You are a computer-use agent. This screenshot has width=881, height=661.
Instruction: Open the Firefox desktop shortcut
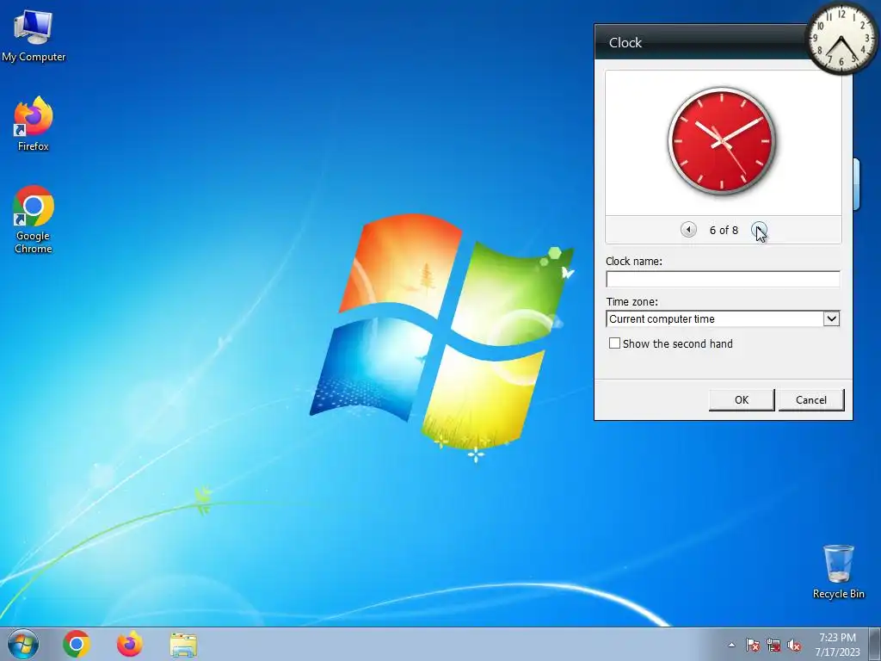34,124
